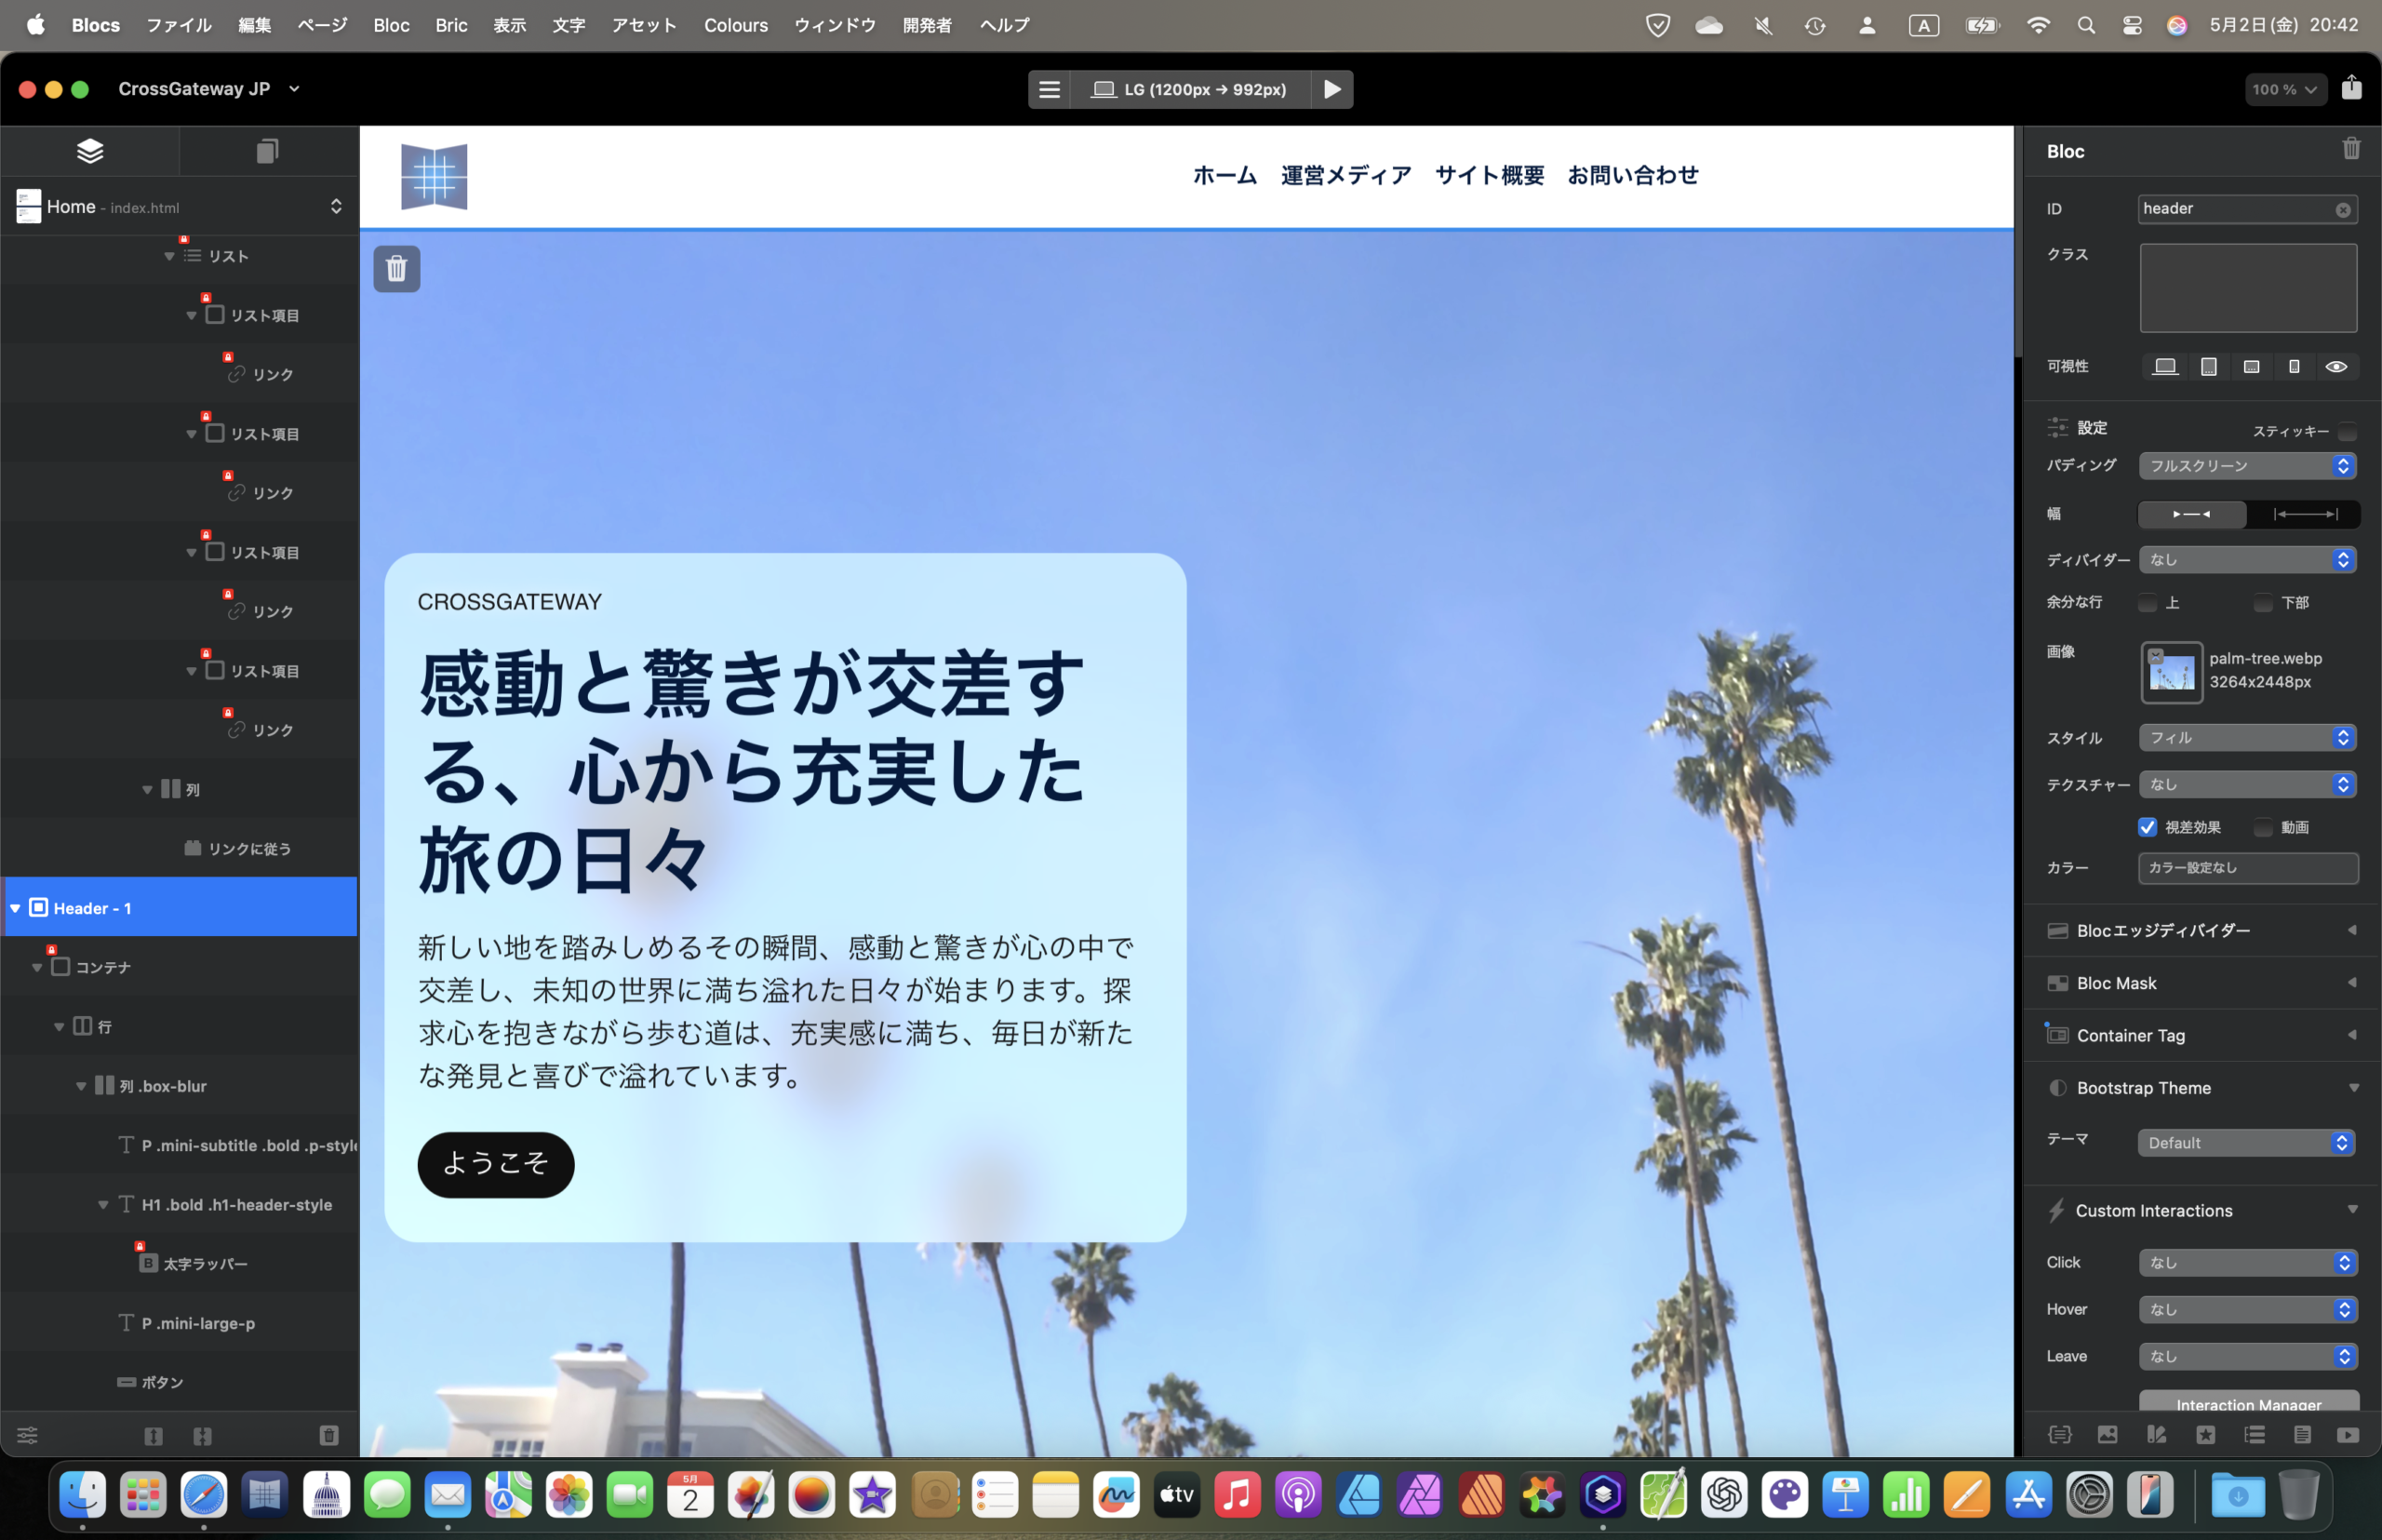Image resolution: width=2382 pixels, height=1540 pixels.
Task: Click the ID input field containing header
Action: (2247, 209)
